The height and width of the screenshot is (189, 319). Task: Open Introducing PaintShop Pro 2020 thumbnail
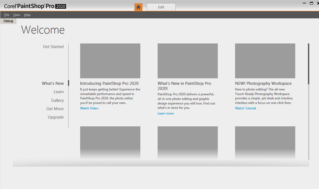(x=110, y=61)
